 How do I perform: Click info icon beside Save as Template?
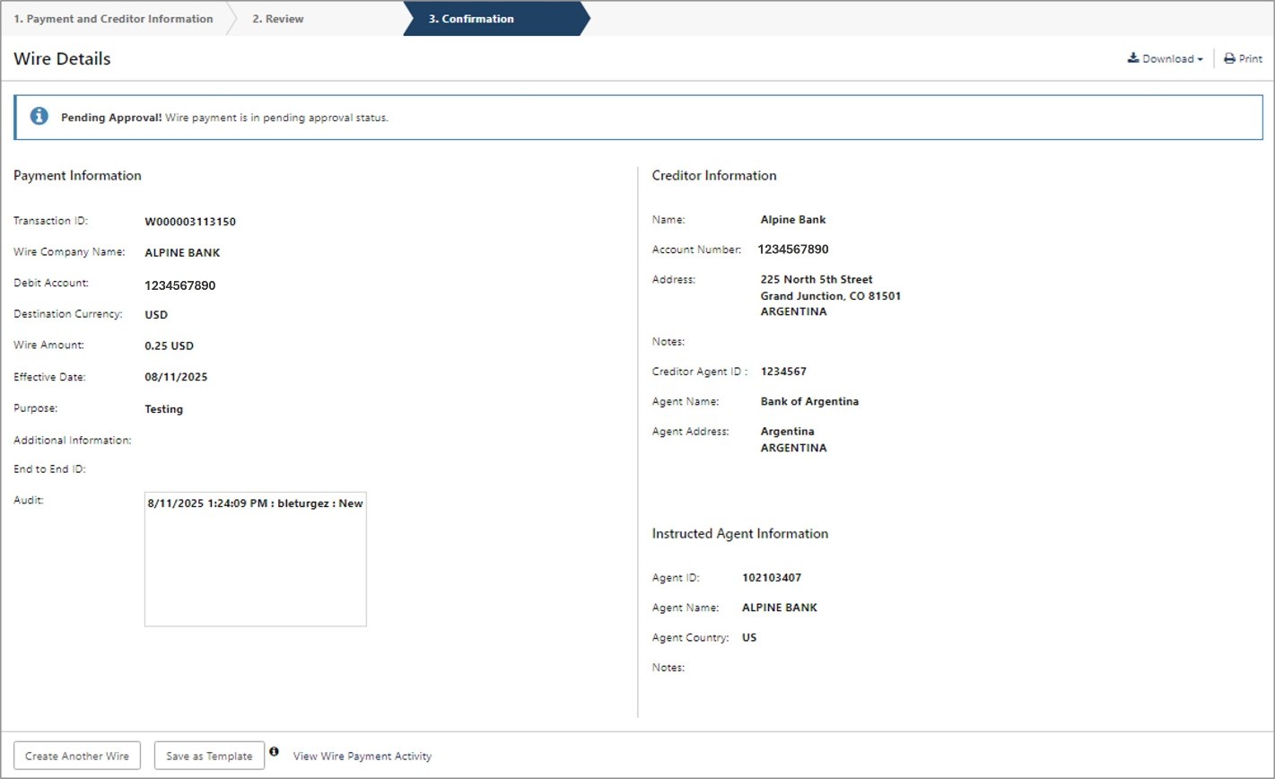pyautogui.click(x=275, y=752)
